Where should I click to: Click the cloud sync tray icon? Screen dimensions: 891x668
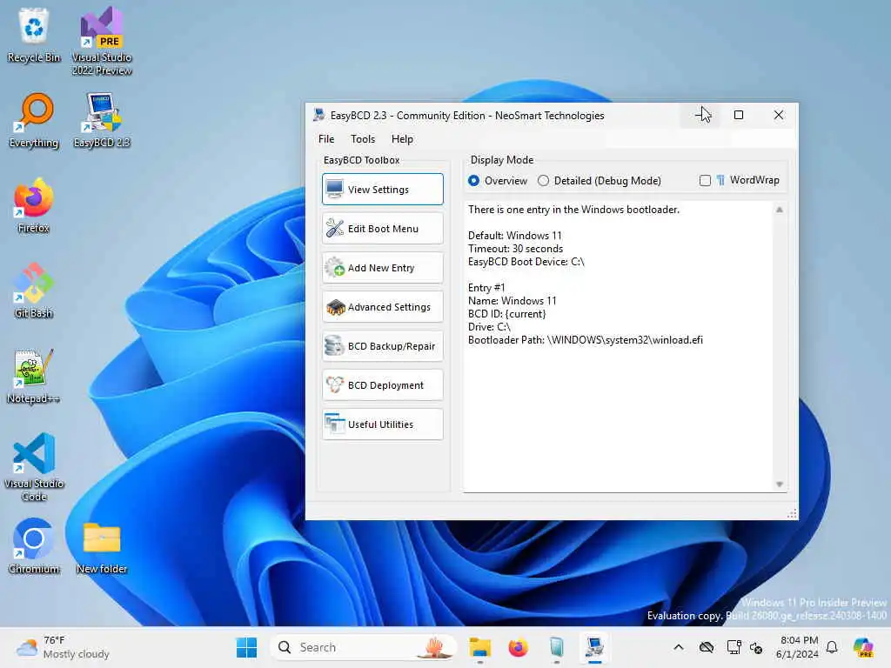point(707,647)
